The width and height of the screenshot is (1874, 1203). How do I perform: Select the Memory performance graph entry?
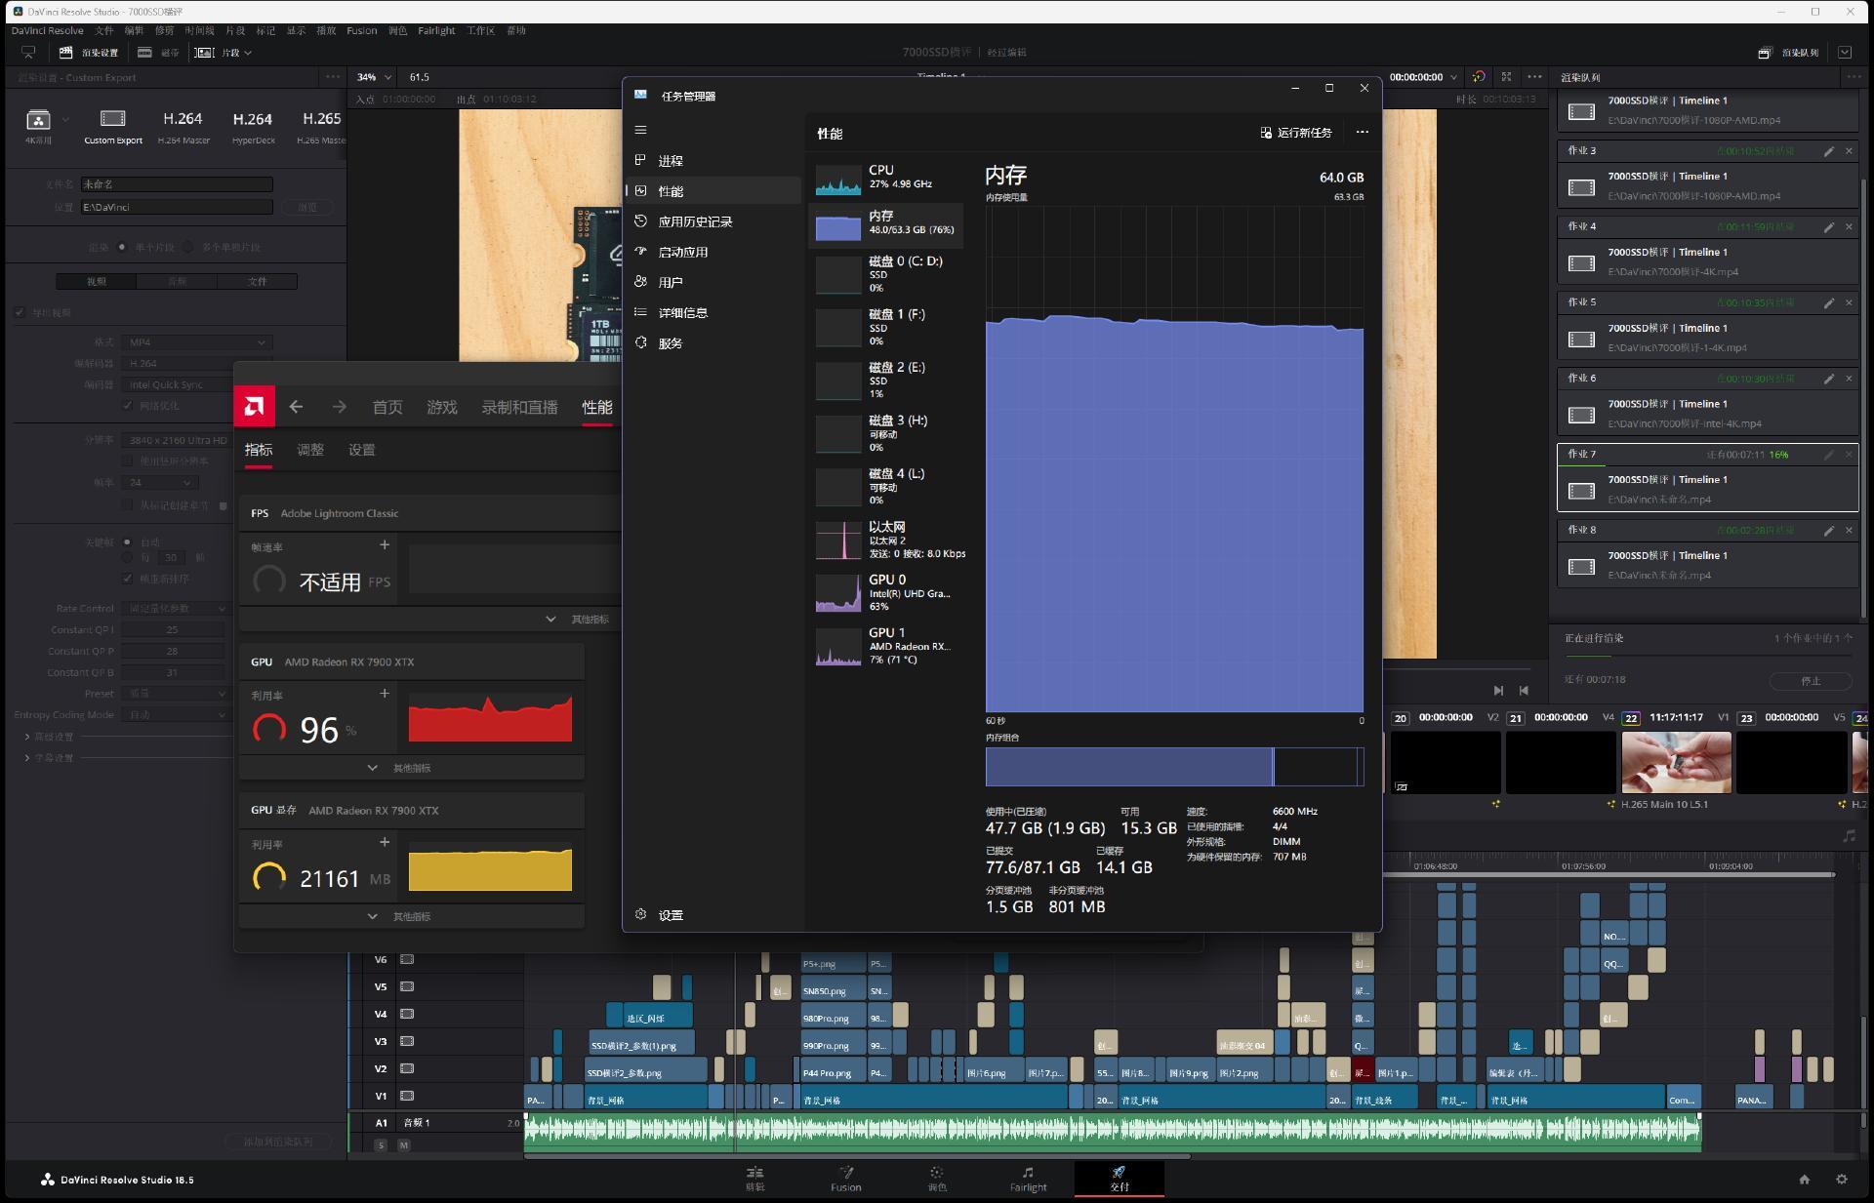pos(886,222)
